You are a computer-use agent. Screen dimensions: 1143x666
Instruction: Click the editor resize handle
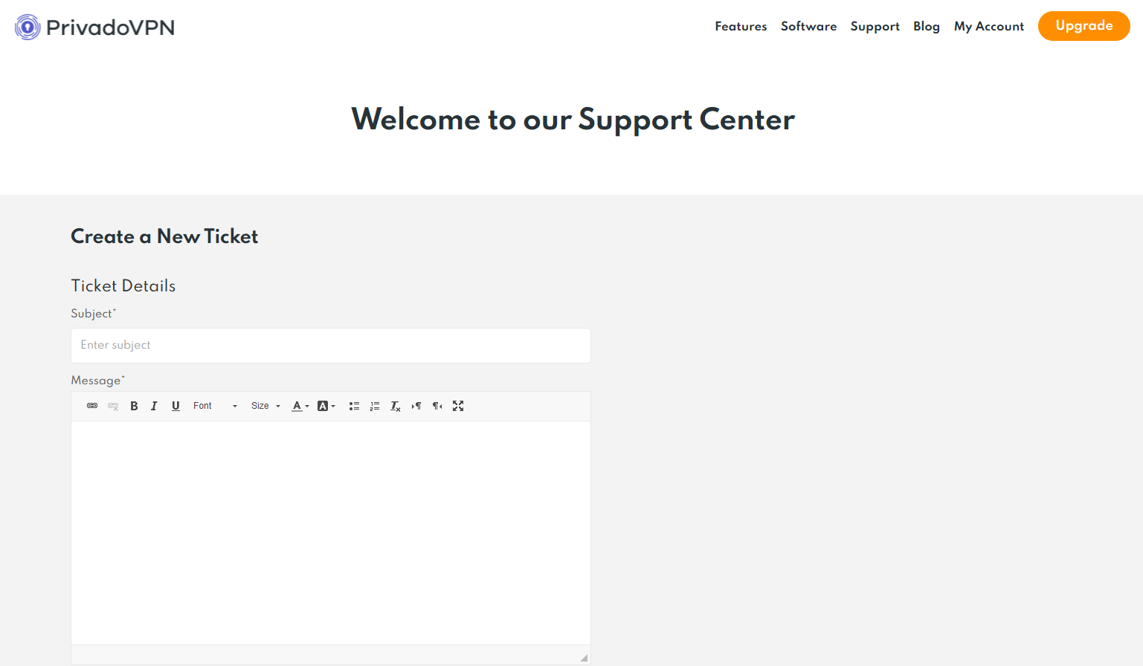point(584,658)
